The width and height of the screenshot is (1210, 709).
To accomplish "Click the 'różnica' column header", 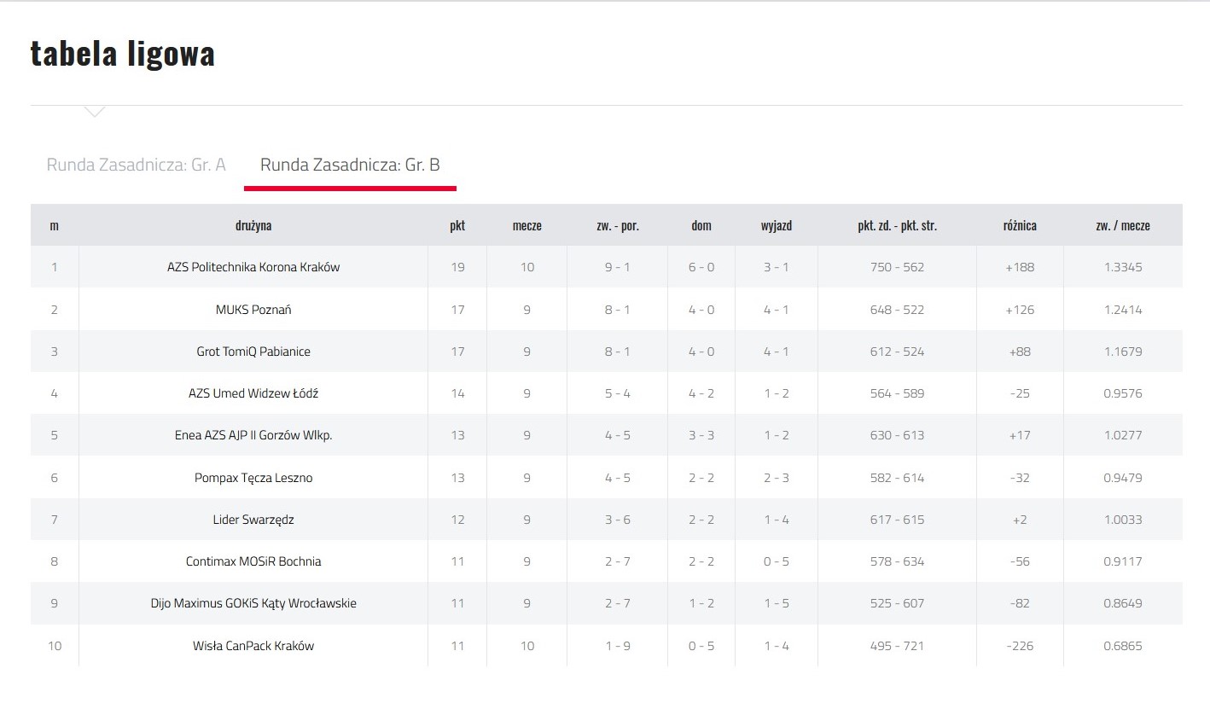I will [x=1020, y=225].
